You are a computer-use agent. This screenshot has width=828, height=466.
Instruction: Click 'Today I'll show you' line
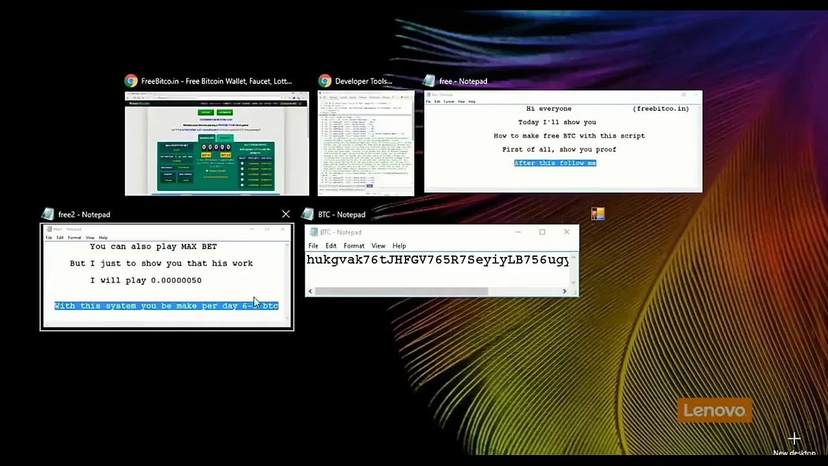557,122
